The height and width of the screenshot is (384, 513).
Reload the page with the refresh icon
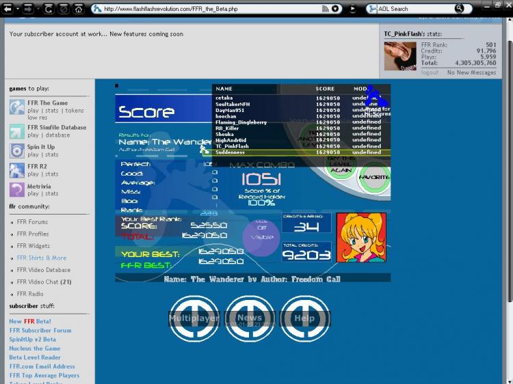[x=49, y=9]
